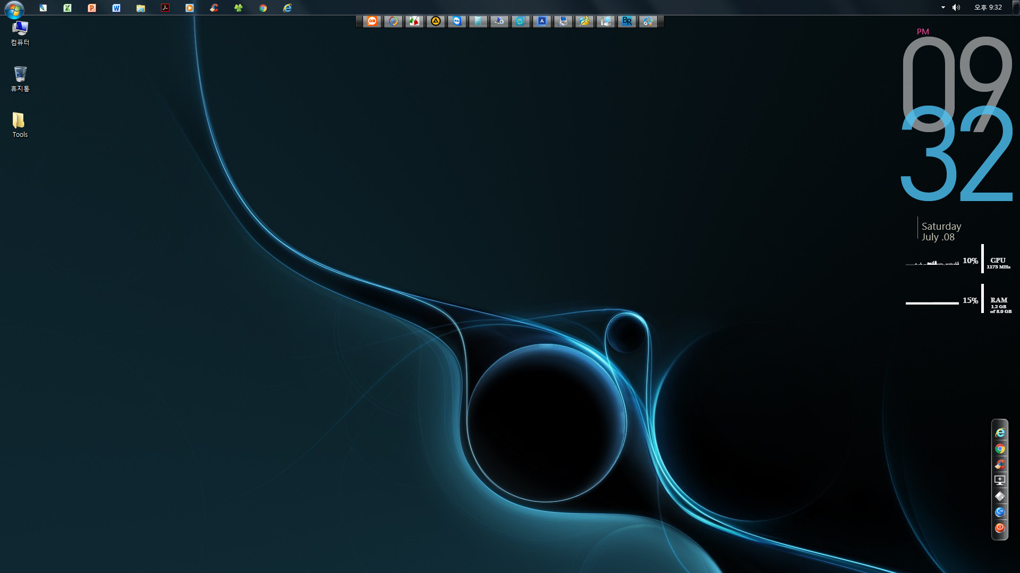Click the monitor plus icon in side dock
The width and height of the screenshot is (1020, 573).
point(1000,480)
